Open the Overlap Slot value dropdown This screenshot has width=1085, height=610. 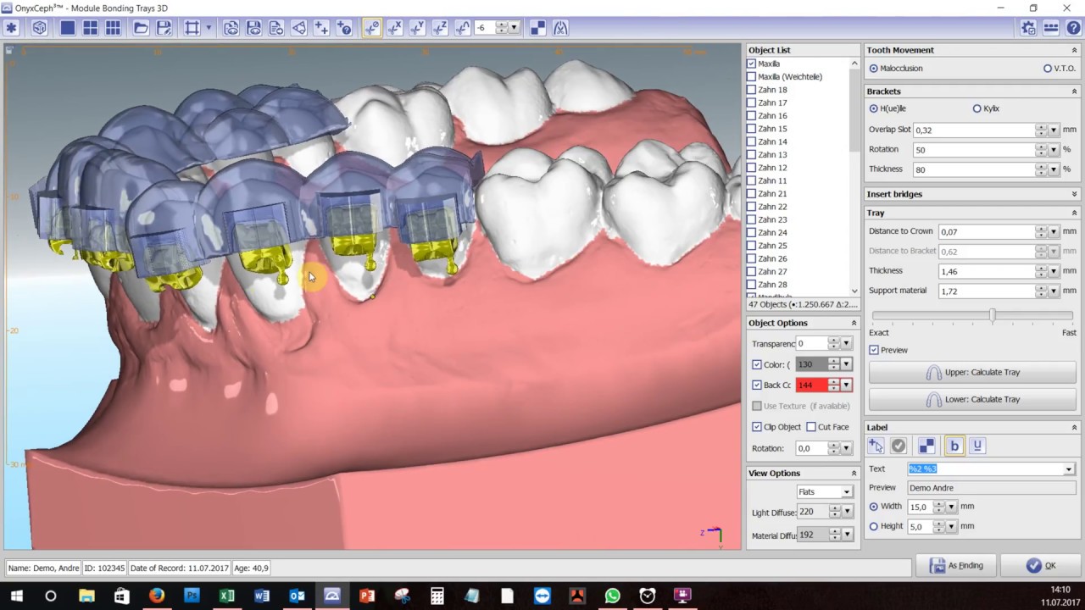tap(1054, 130)
